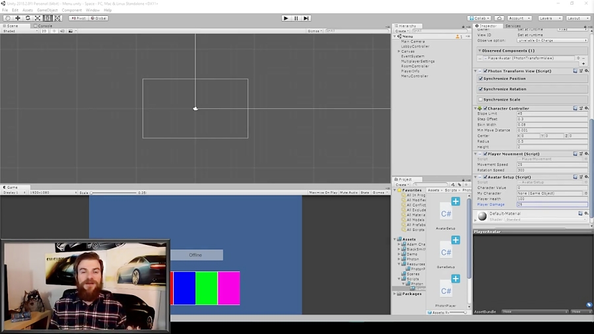594x334 pixels.
Task: Open the File menu
Action: pyautogui.click(x=5, y=10)
